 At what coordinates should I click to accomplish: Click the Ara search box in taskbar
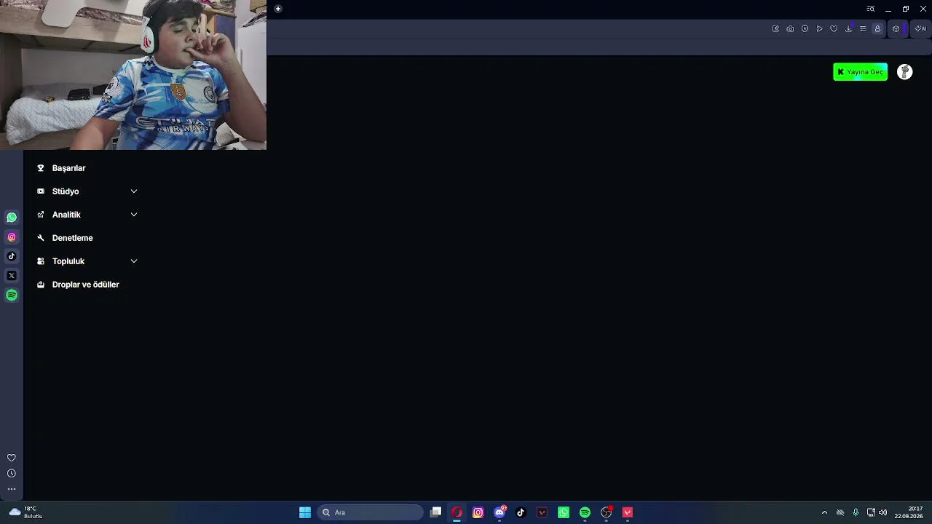(x=370, y=512)
